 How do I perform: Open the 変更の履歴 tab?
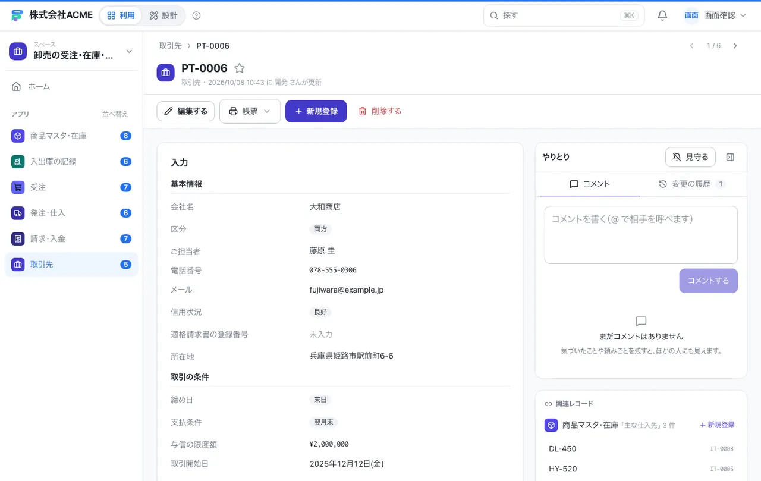pos(692,184)
